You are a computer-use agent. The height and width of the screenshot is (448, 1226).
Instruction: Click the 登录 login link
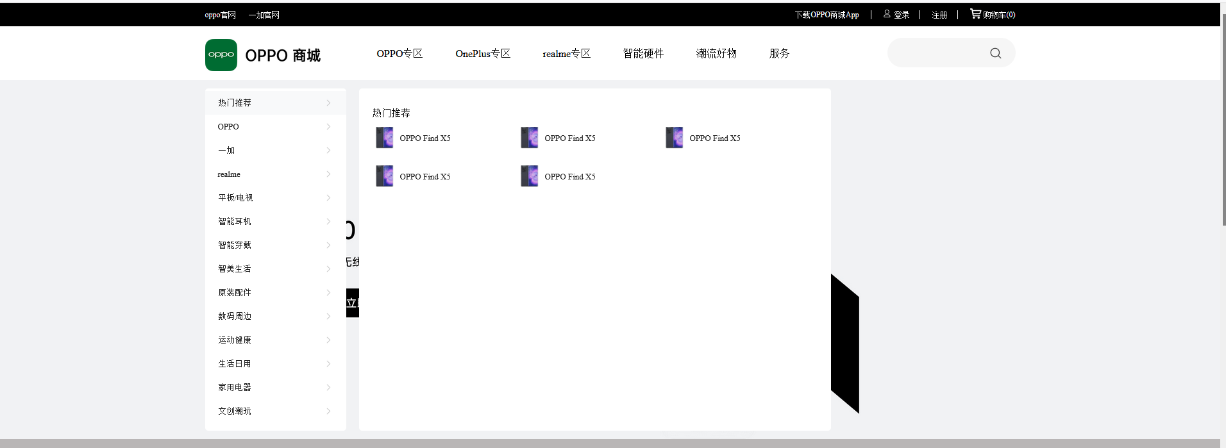pyautogui.click(x=902, y=15)
